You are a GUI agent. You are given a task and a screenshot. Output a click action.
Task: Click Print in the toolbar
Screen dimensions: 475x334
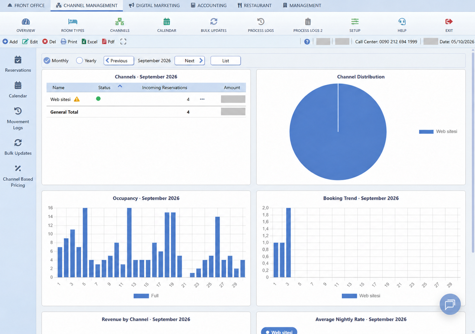coord(69,42)
